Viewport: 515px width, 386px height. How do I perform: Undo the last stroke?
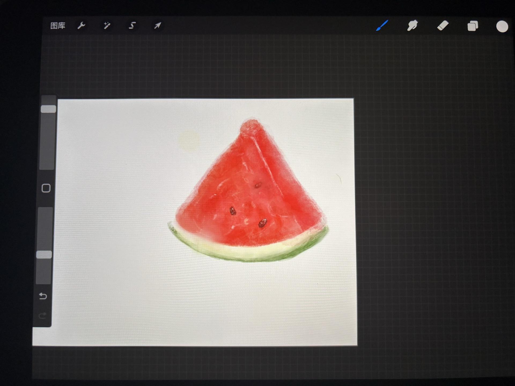coord(43,296)
